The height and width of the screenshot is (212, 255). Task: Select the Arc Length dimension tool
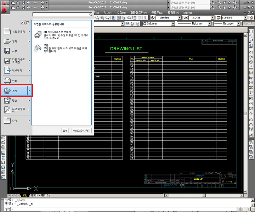tap(251, 41)
